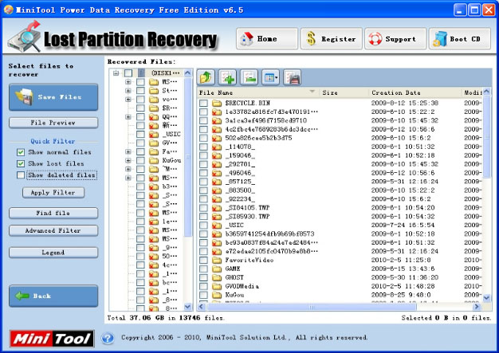The width and height of the screenshot is (499, 353).
Task: Check the GHOST row checkbox
Action: click(x=204, y=277)
